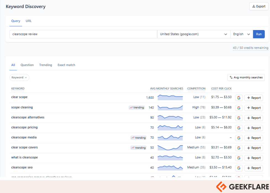Click the 'High (78)' competition value
The image size is (270, 193).
pos(199,108)
